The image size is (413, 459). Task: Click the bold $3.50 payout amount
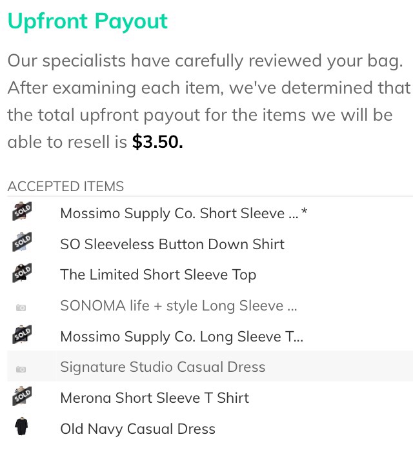tap(157, 142)
